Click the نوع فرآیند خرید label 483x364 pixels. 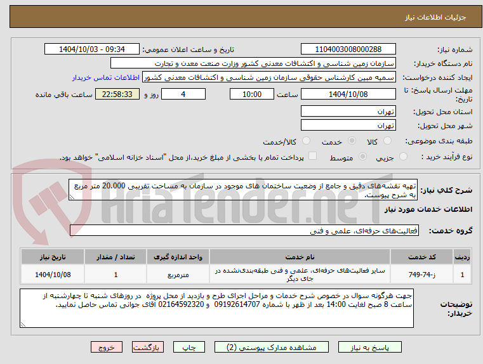(447, 157)
